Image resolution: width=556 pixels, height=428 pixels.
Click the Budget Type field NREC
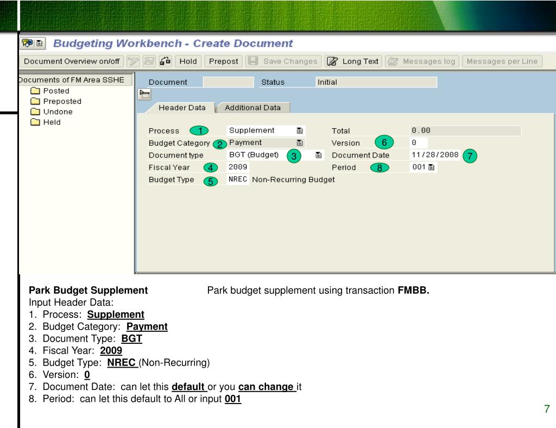238,179
